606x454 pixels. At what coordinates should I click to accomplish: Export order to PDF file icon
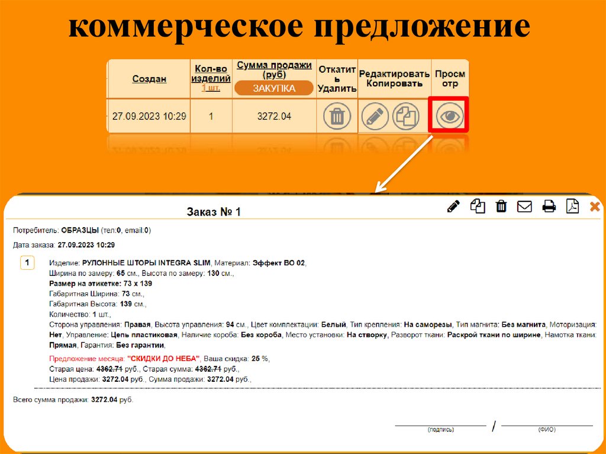[x=572, y=206]
